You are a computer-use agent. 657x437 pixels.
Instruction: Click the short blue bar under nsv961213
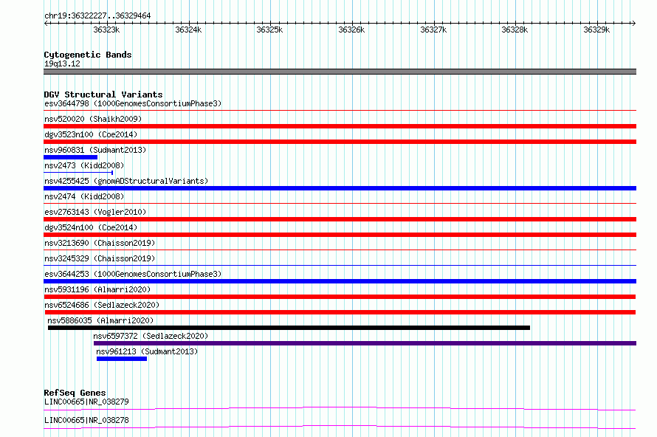(x=122, y=359)
